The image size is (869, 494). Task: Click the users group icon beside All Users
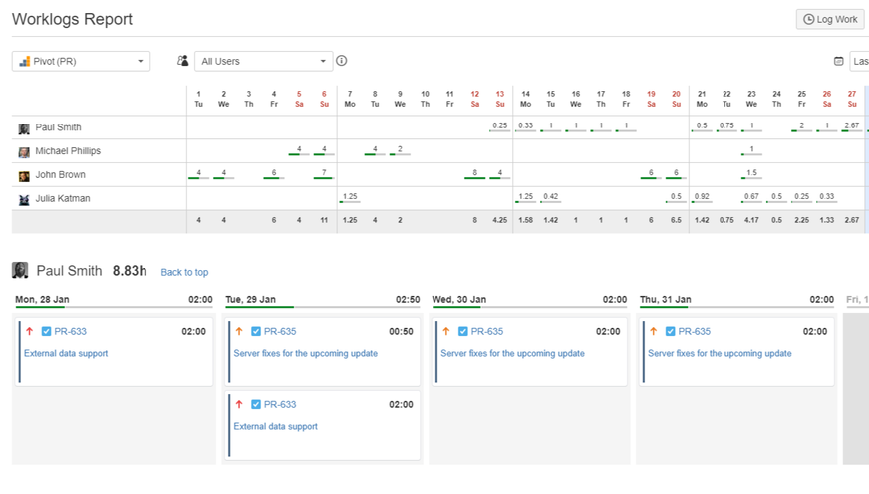tap(183, 61)
